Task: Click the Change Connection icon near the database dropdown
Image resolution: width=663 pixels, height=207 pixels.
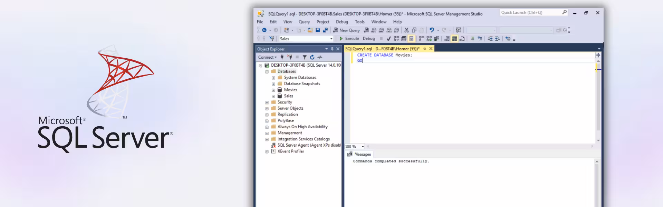Action: pyautogui.click(x=272, y=39)
